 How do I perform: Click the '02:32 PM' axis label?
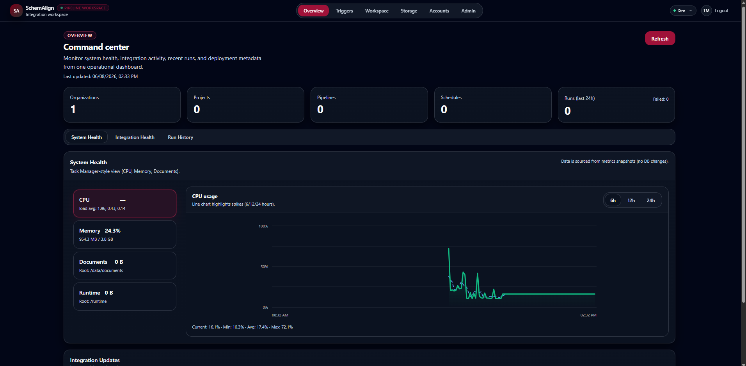click(x=588, y=315)
